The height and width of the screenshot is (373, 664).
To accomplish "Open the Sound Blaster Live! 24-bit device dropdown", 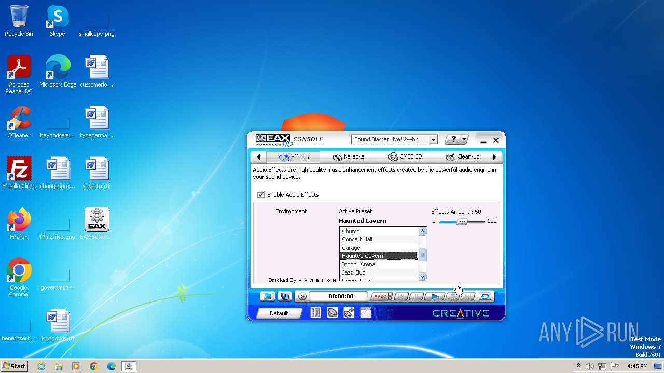I will click(394, 139).
